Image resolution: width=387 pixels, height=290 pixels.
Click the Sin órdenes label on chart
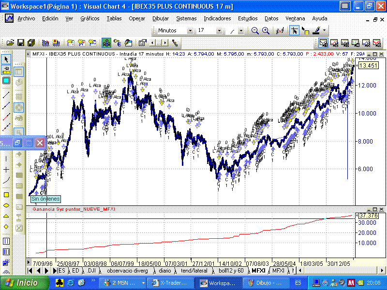tap(45, 199)
